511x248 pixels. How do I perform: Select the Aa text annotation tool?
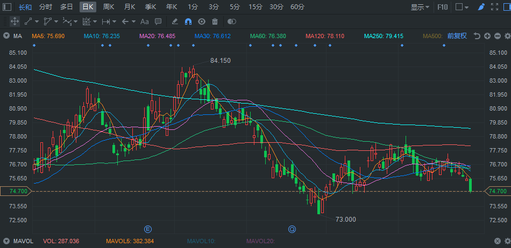144,21
